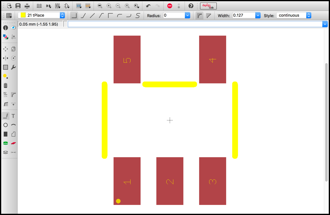Select the Circle tool
330x215 pixels.
(5, 125)
